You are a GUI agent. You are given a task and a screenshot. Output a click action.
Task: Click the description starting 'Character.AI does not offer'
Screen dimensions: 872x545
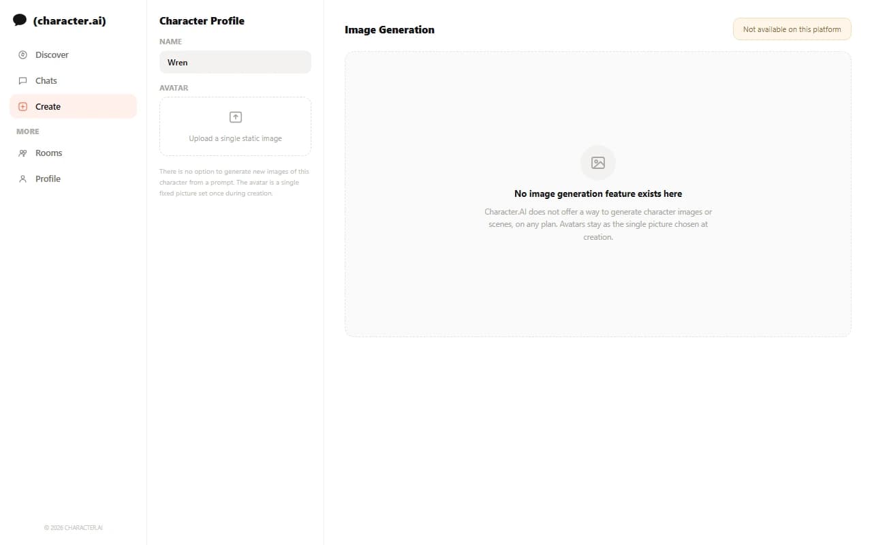[x=598, y=224]
